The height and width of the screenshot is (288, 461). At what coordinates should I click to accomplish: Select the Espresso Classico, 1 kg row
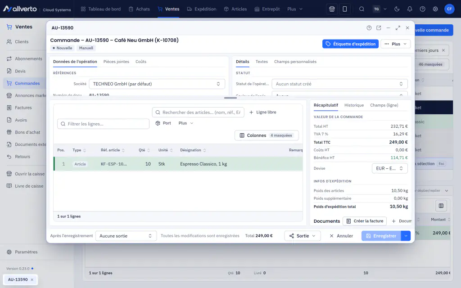click(x=178, y=164)
